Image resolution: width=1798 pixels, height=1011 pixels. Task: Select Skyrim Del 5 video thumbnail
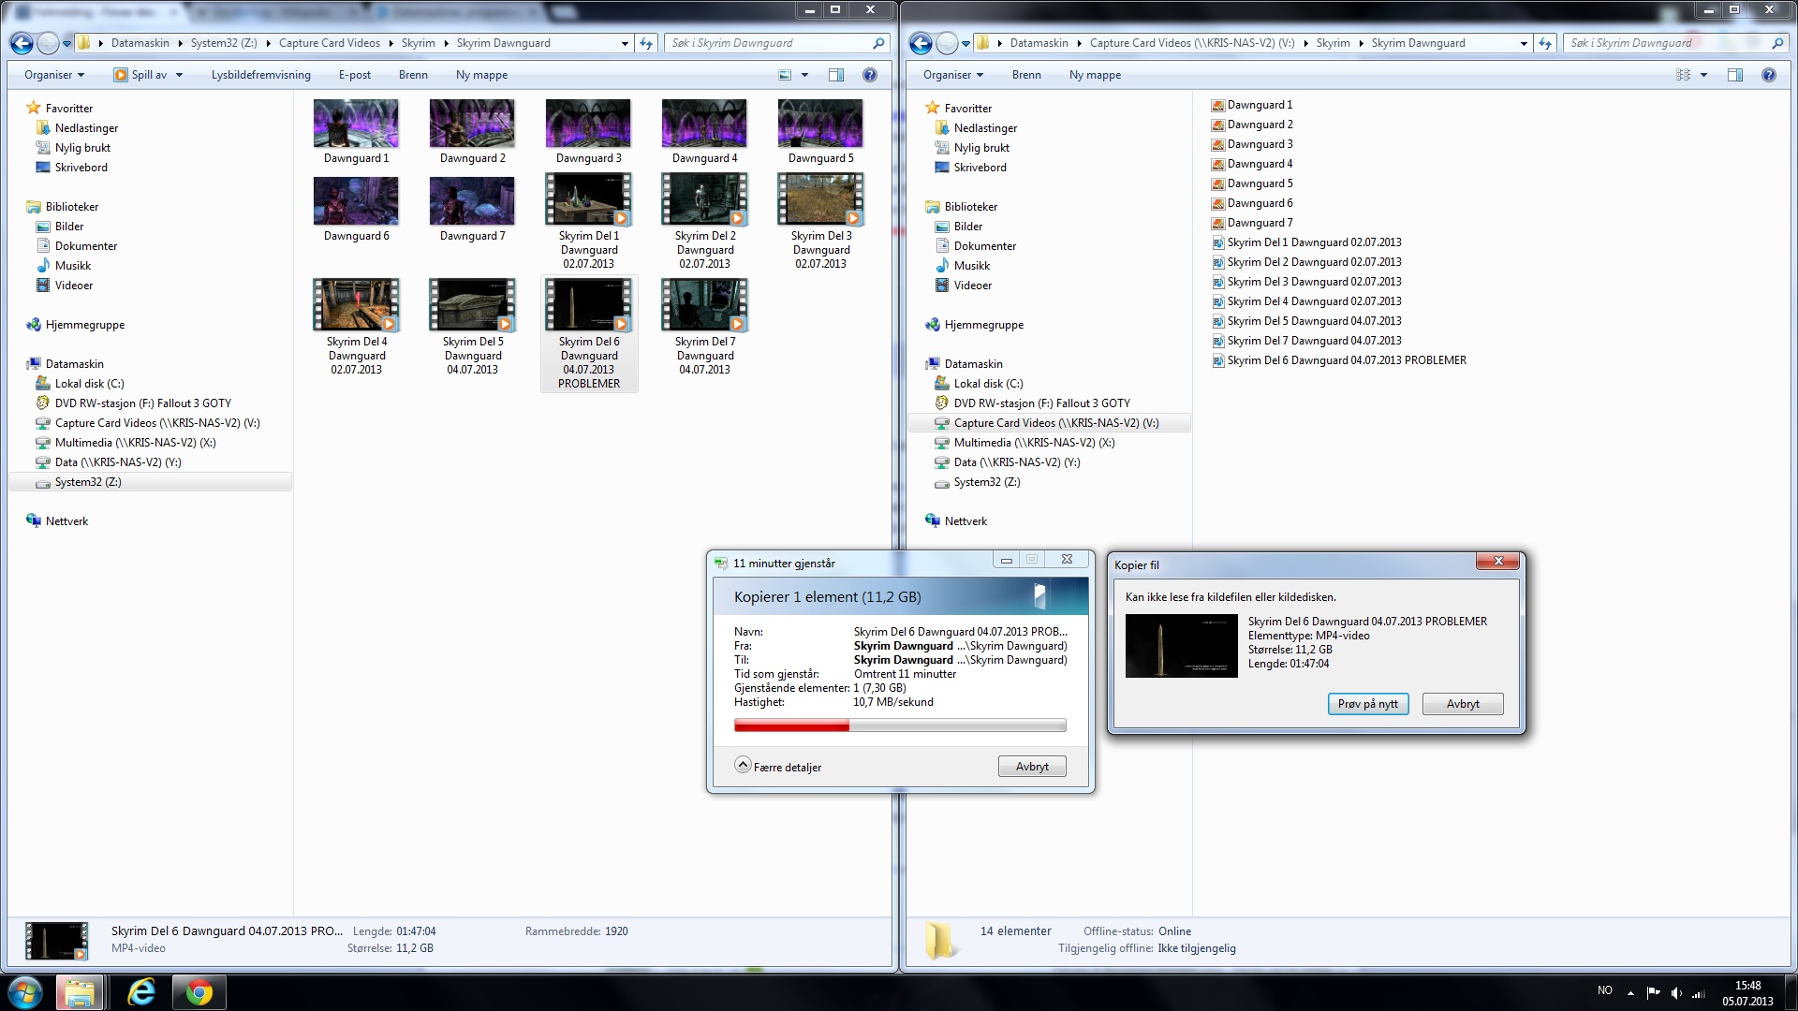(x=472, y=305)
